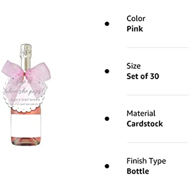Click divider line below Pink
This screenshot has height=190, width=190.
coord(158,47)
